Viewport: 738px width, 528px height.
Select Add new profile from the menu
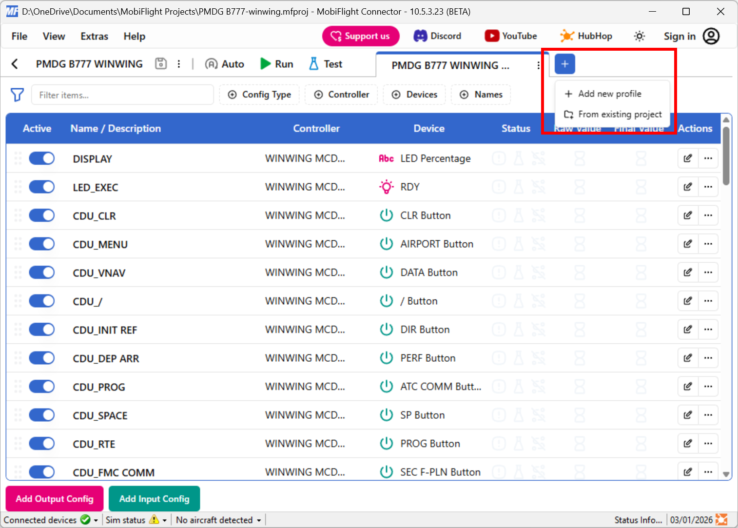point(609,94)
